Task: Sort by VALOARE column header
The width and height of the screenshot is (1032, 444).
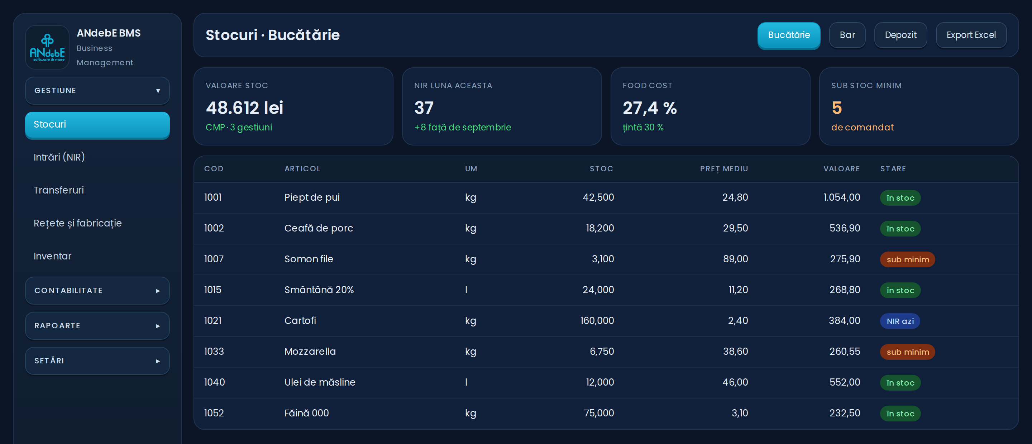Action: [x=841, y=169]
